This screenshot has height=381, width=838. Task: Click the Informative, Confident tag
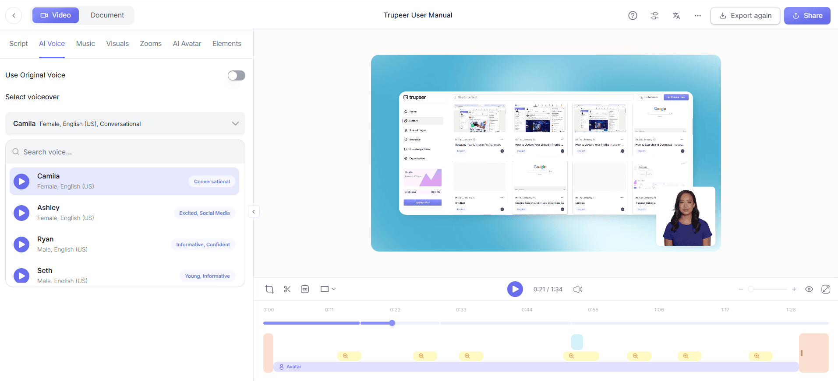pos(203,245)
